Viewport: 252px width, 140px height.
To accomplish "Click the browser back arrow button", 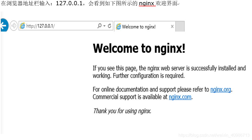I will tap(4, 25).
